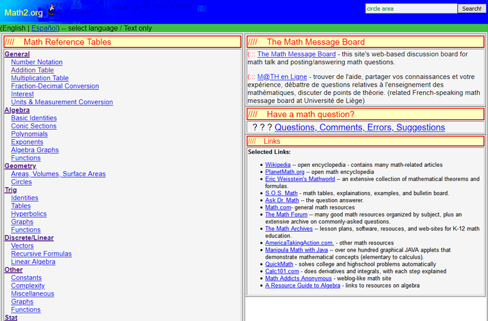This screenshot has height=321, width=488.
Task: Open Identities under Trig
Action: click(24, 198)
